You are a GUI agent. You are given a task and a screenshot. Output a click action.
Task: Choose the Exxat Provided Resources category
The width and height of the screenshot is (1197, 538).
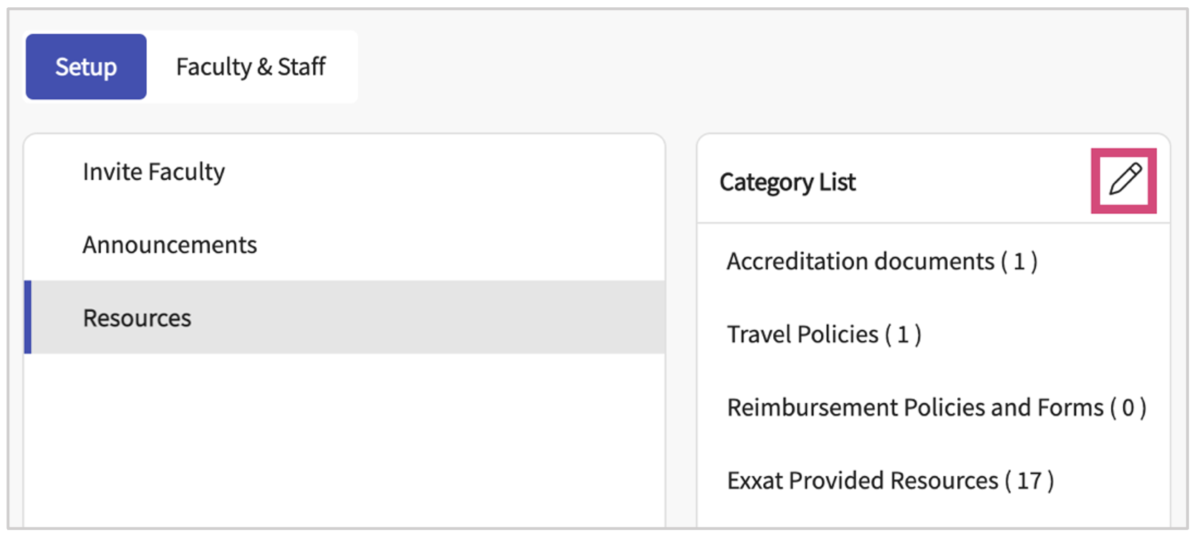tap(890, 480)
